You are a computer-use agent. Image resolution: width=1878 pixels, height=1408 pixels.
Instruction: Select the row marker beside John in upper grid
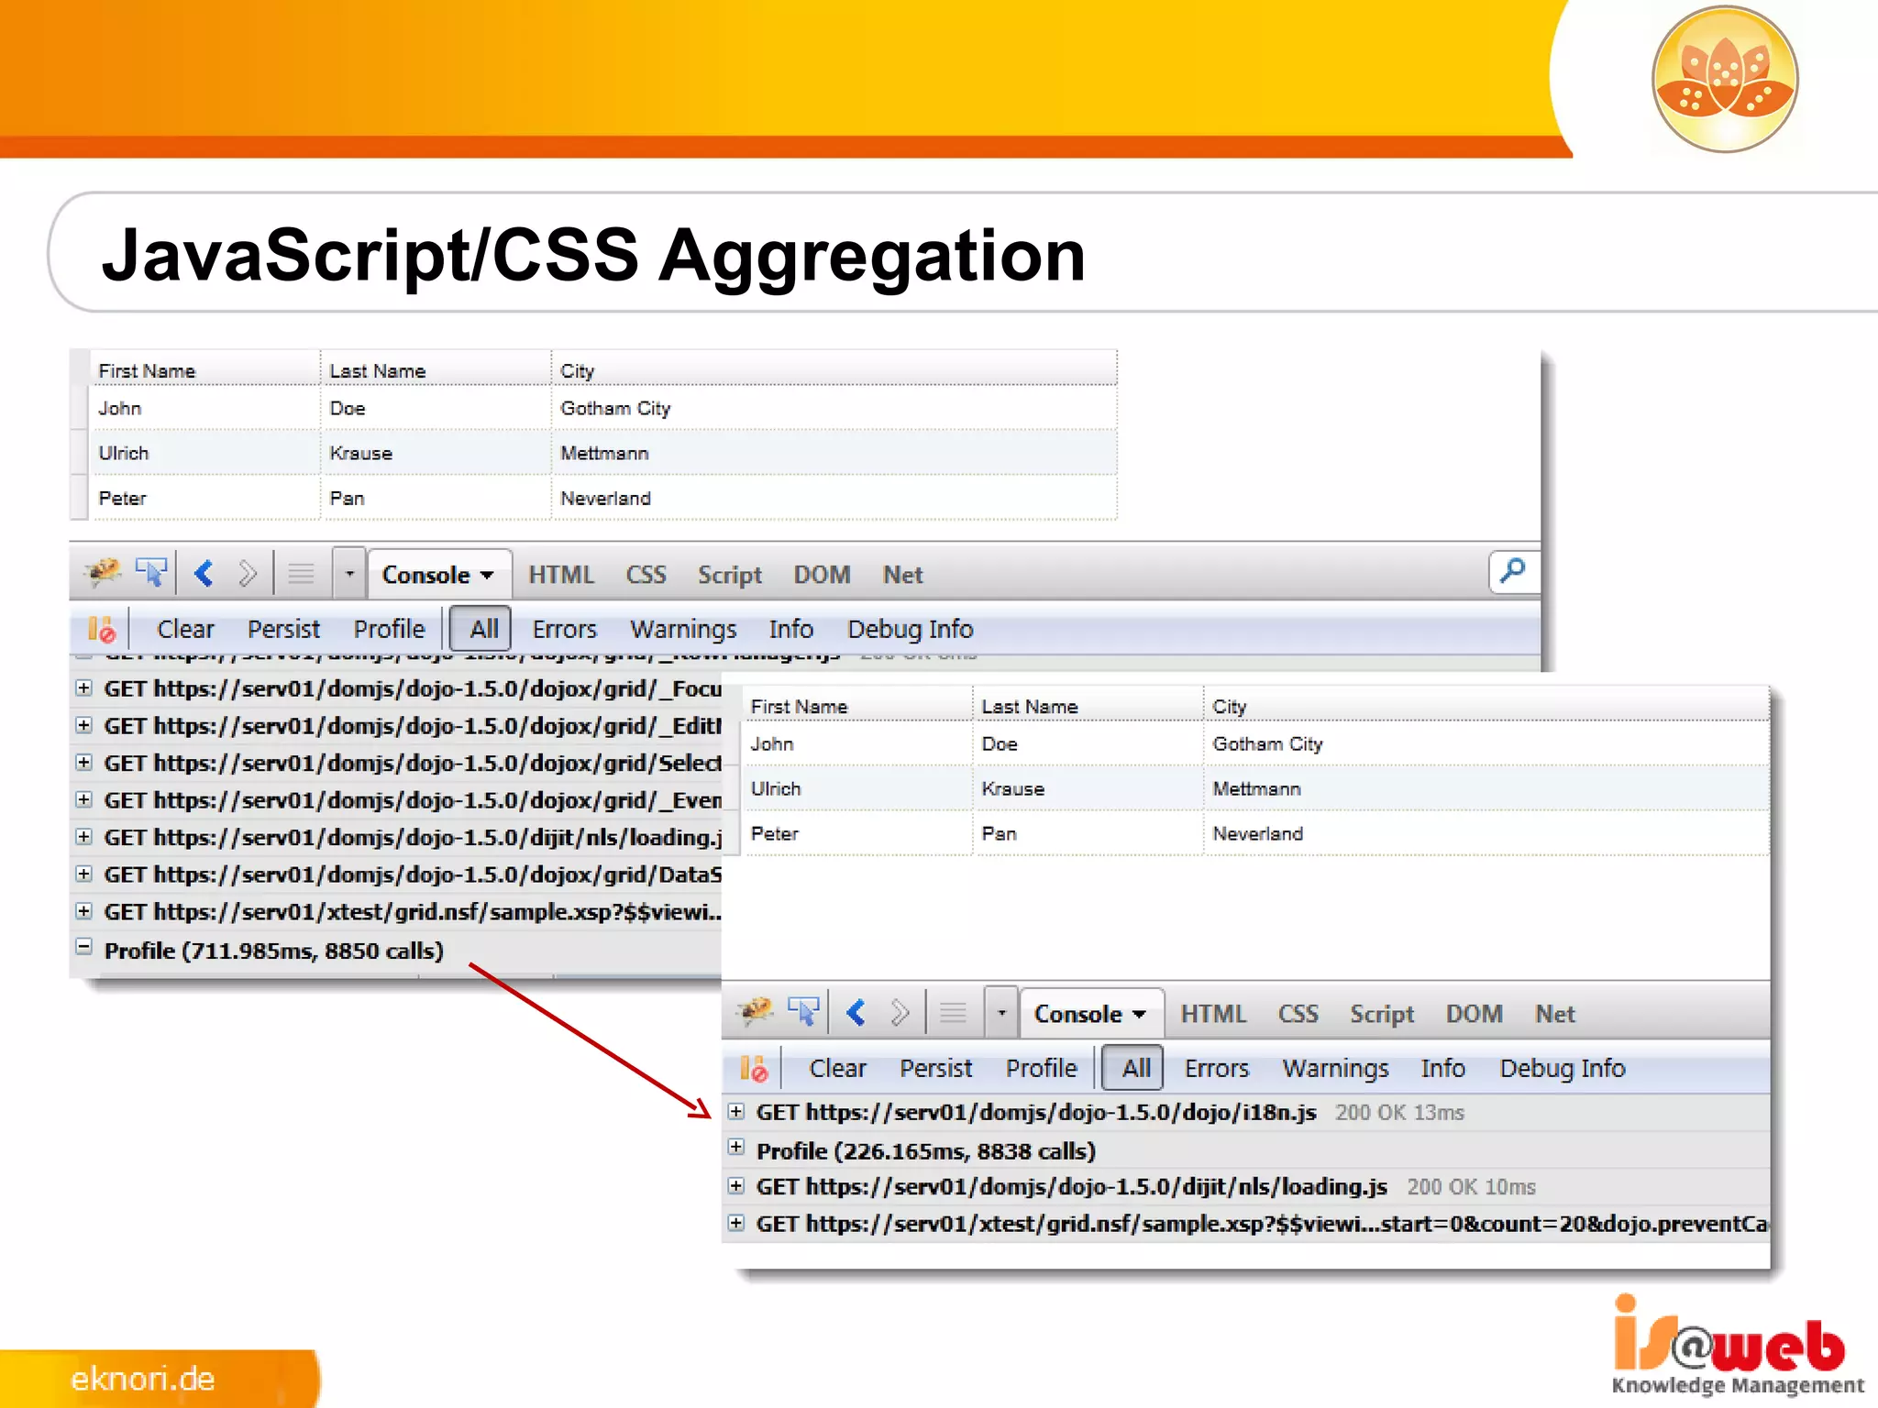point(80,408)
